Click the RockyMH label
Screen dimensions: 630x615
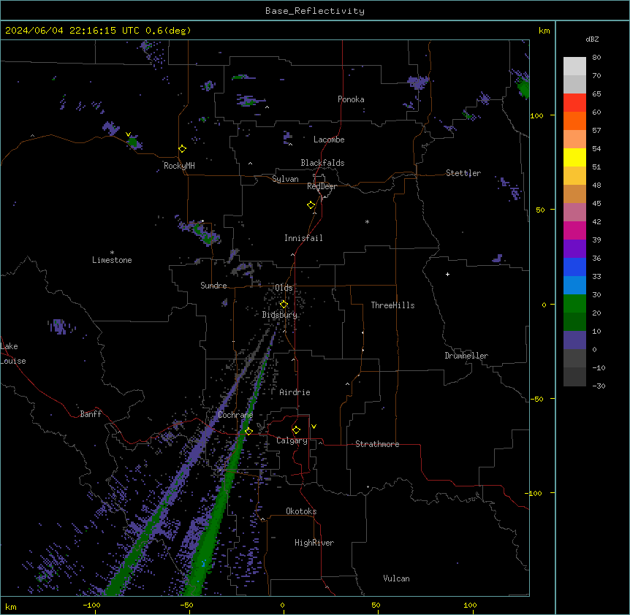(x=179, y=166)
